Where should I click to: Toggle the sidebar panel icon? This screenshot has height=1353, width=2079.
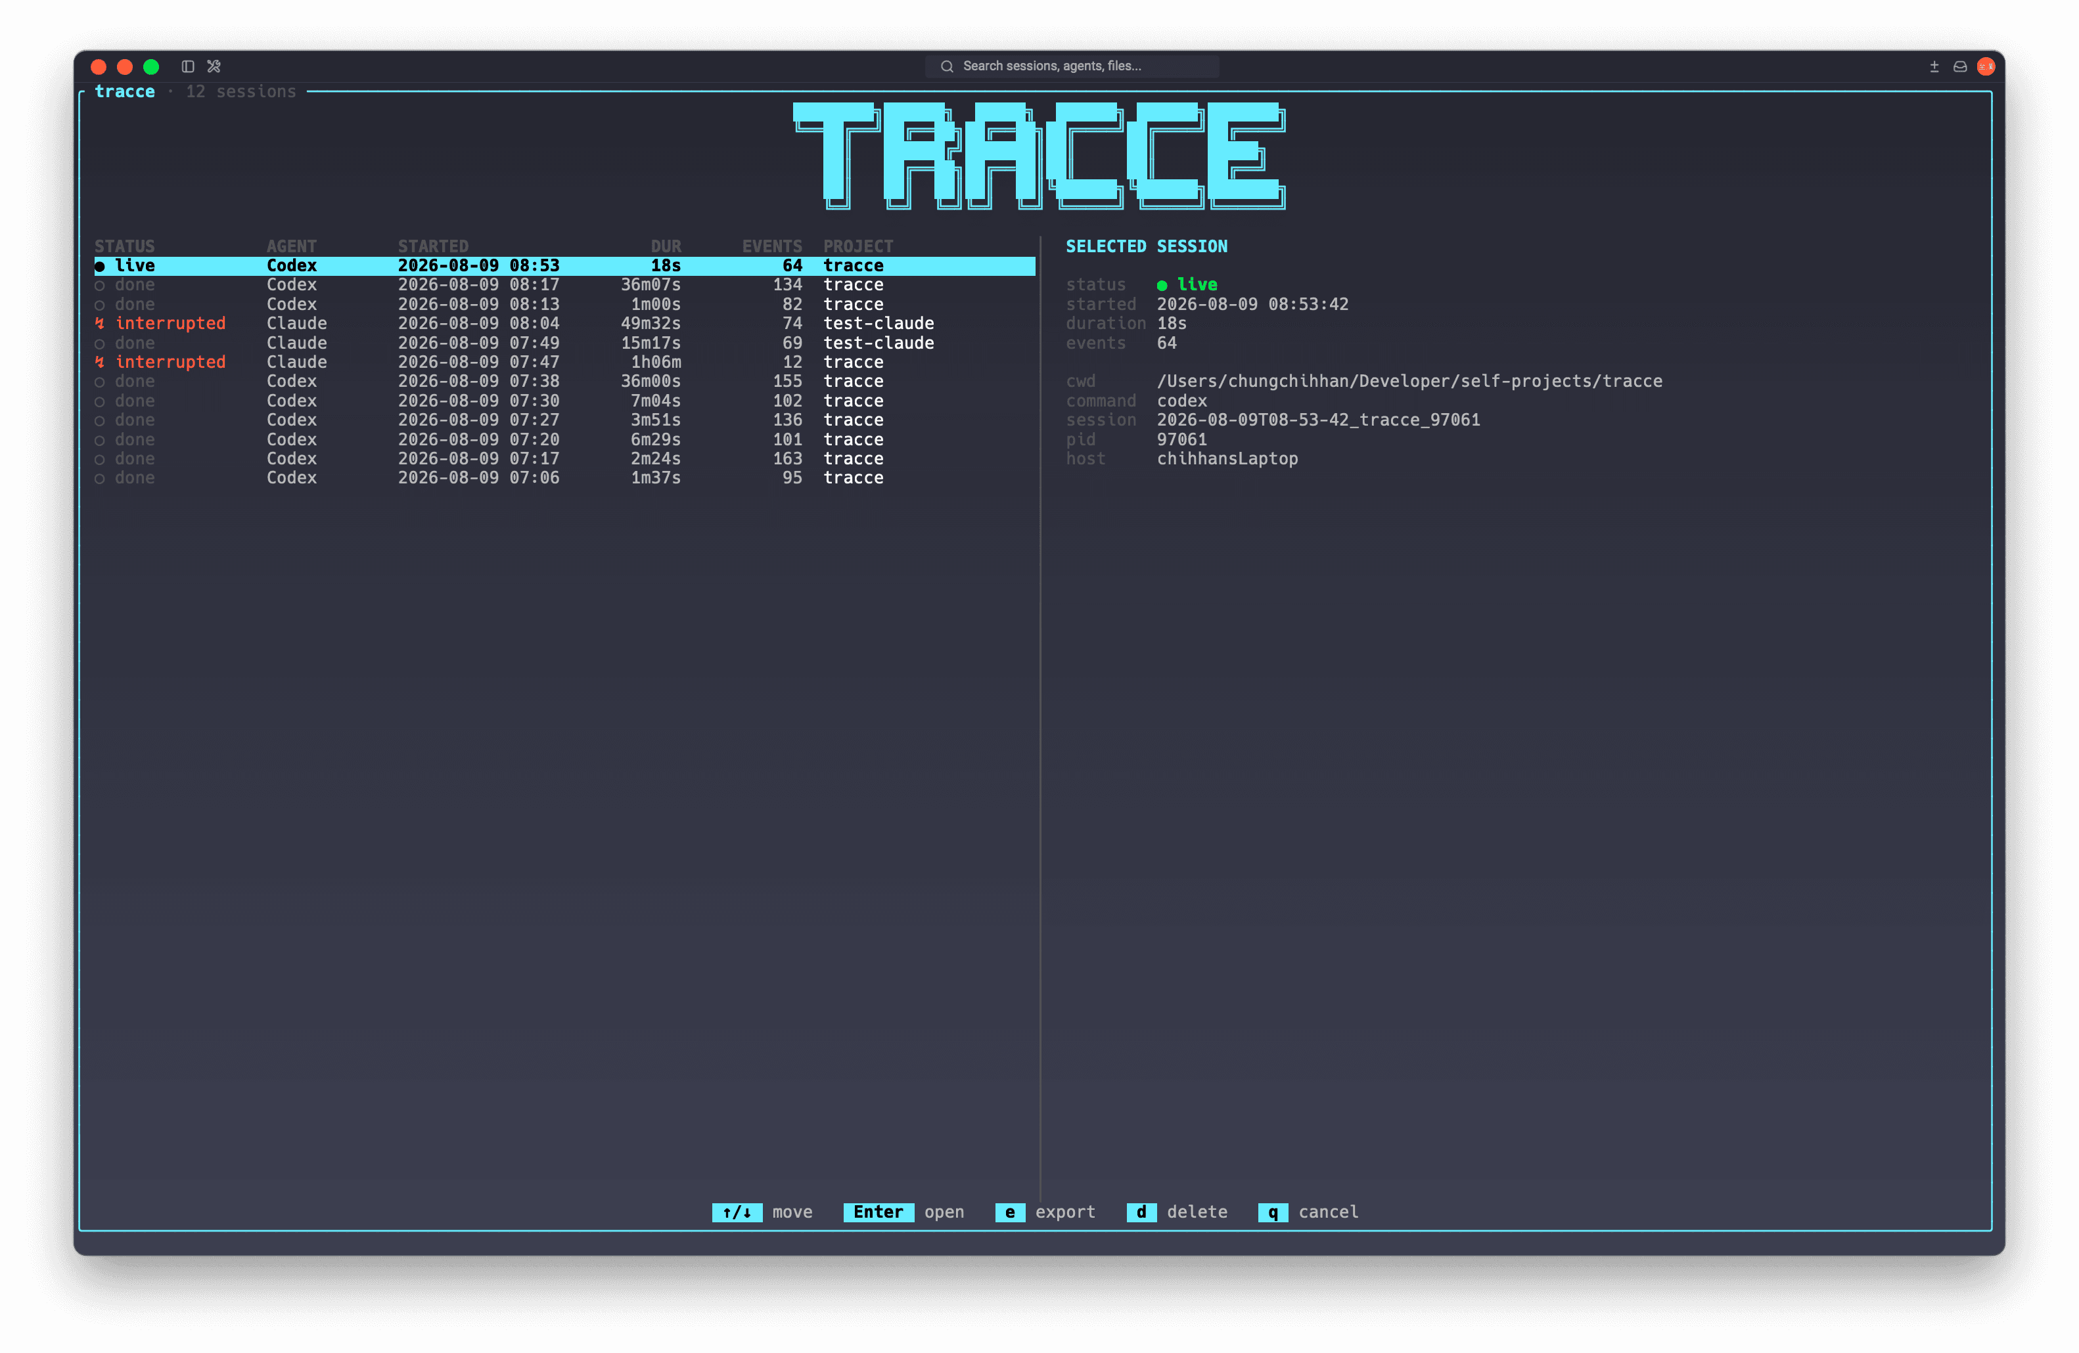(188, 66)
